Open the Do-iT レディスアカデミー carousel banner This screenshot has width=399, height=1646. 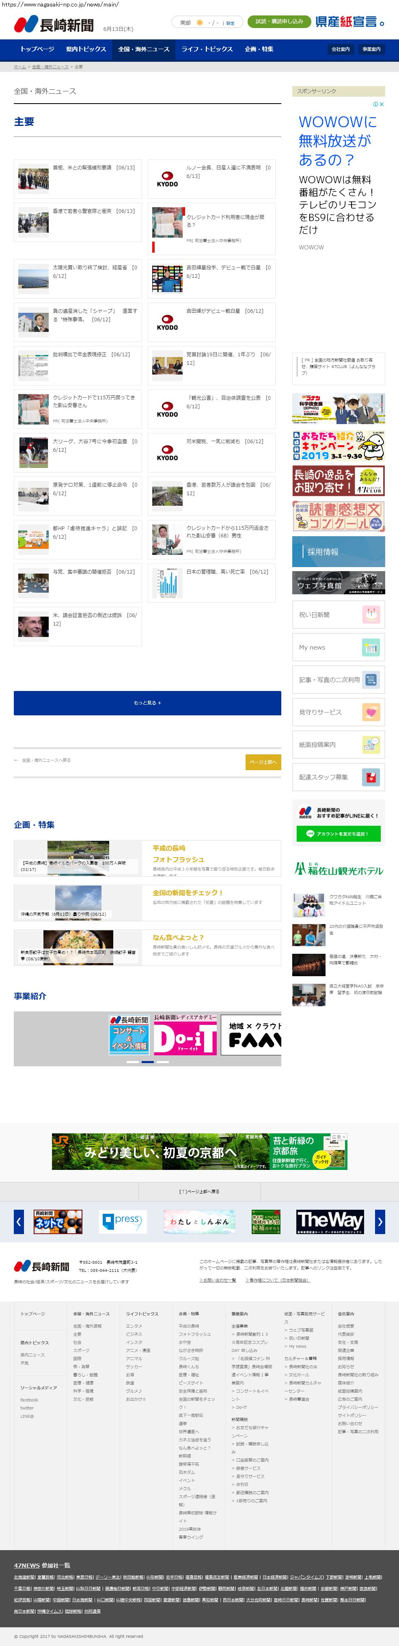click(x=185, y=1035)
